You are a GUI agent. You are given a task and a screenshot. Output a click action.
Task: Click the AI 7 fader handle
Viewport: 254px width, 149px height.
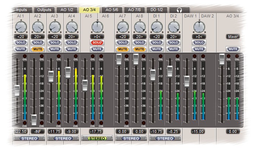[119, 59]
